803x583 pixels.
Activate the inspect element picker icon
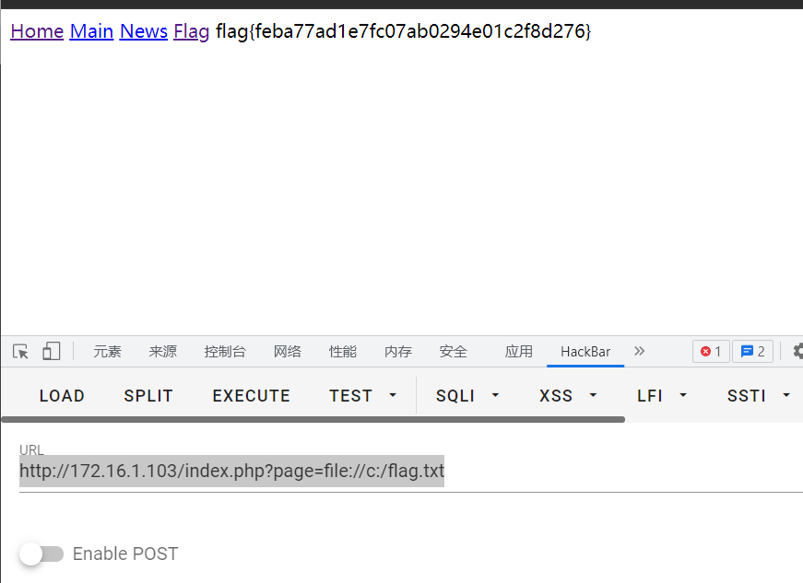(x=20, y=351)
